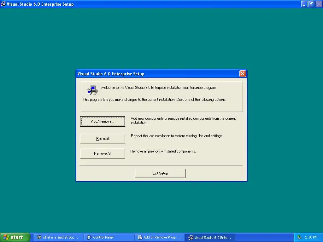
Task: Select Visual Studio 6.0 taskbar button
Action: [x=210, y=237]
